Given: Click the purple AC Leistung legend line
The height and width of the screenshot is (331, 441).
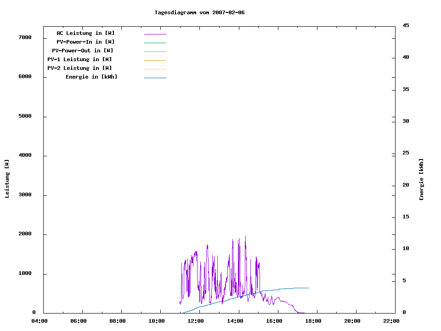Looking at the screenshot, I should [x=155, y=34].
